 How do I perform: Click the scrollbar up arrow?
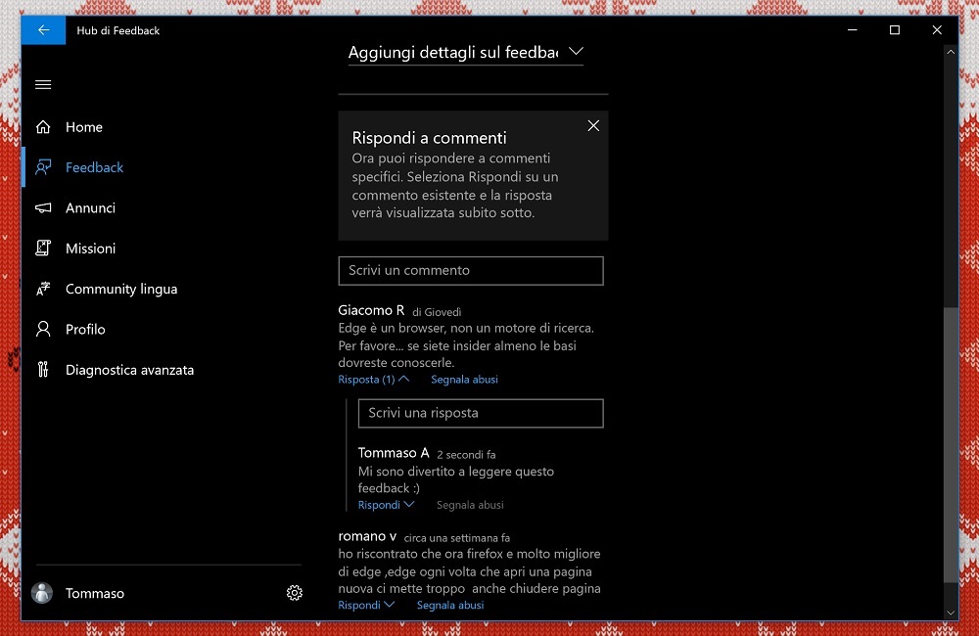coord(951,53)
